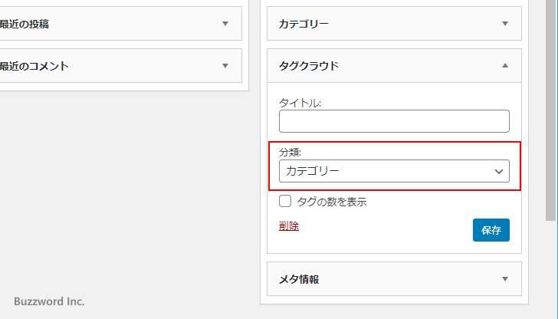The height and width of the screenshot is (319, 558).
Task: Click the arrow icon on 最近の投稿 widget
Action: (x=225, y=24)
